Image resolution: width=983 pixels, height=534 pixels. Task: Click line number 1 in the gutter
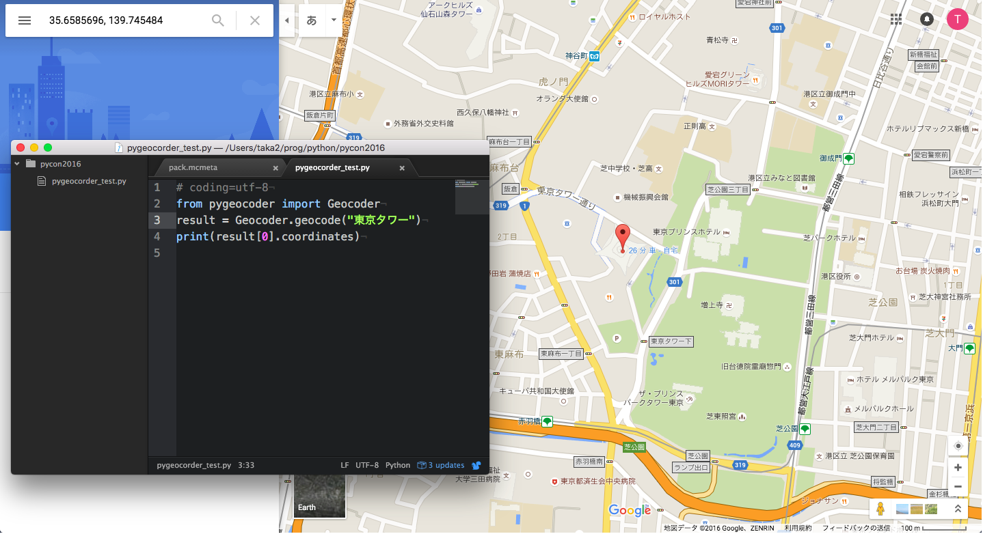(x=157, y=187)
